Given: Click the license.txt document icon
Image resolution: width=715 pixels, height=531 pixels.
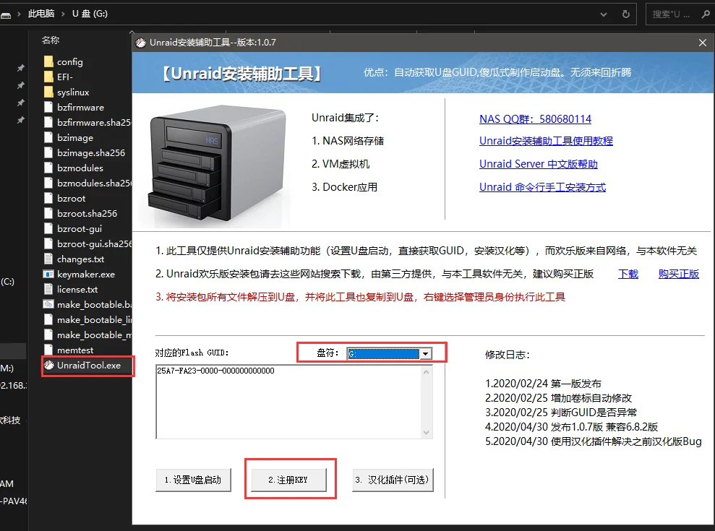Looking at the screenshot, I should point(48,289).
